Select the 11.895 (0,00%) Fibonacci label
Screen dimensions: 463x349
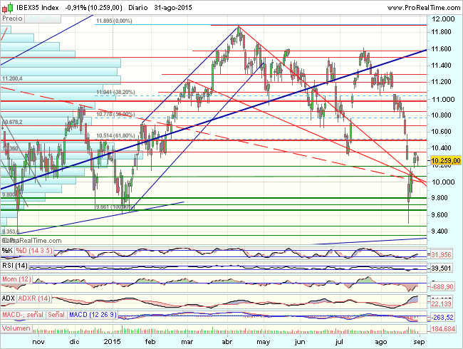click(x=114, y=21)
